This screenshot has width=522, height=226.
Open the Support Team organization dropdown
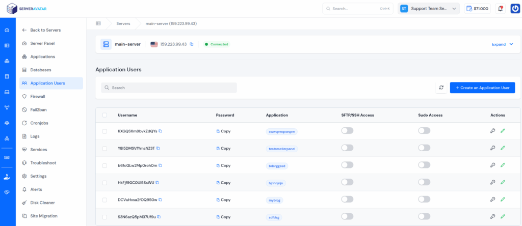[429, 9]
